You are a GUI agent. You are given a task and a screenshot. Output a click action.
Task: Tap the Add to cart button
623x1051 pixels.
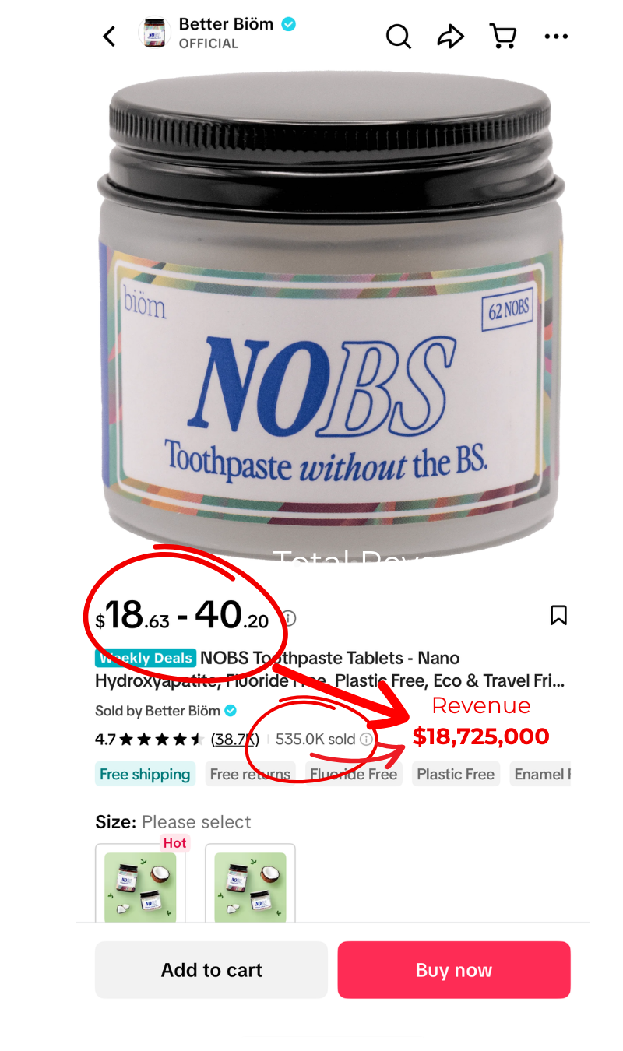click(211, 970)
